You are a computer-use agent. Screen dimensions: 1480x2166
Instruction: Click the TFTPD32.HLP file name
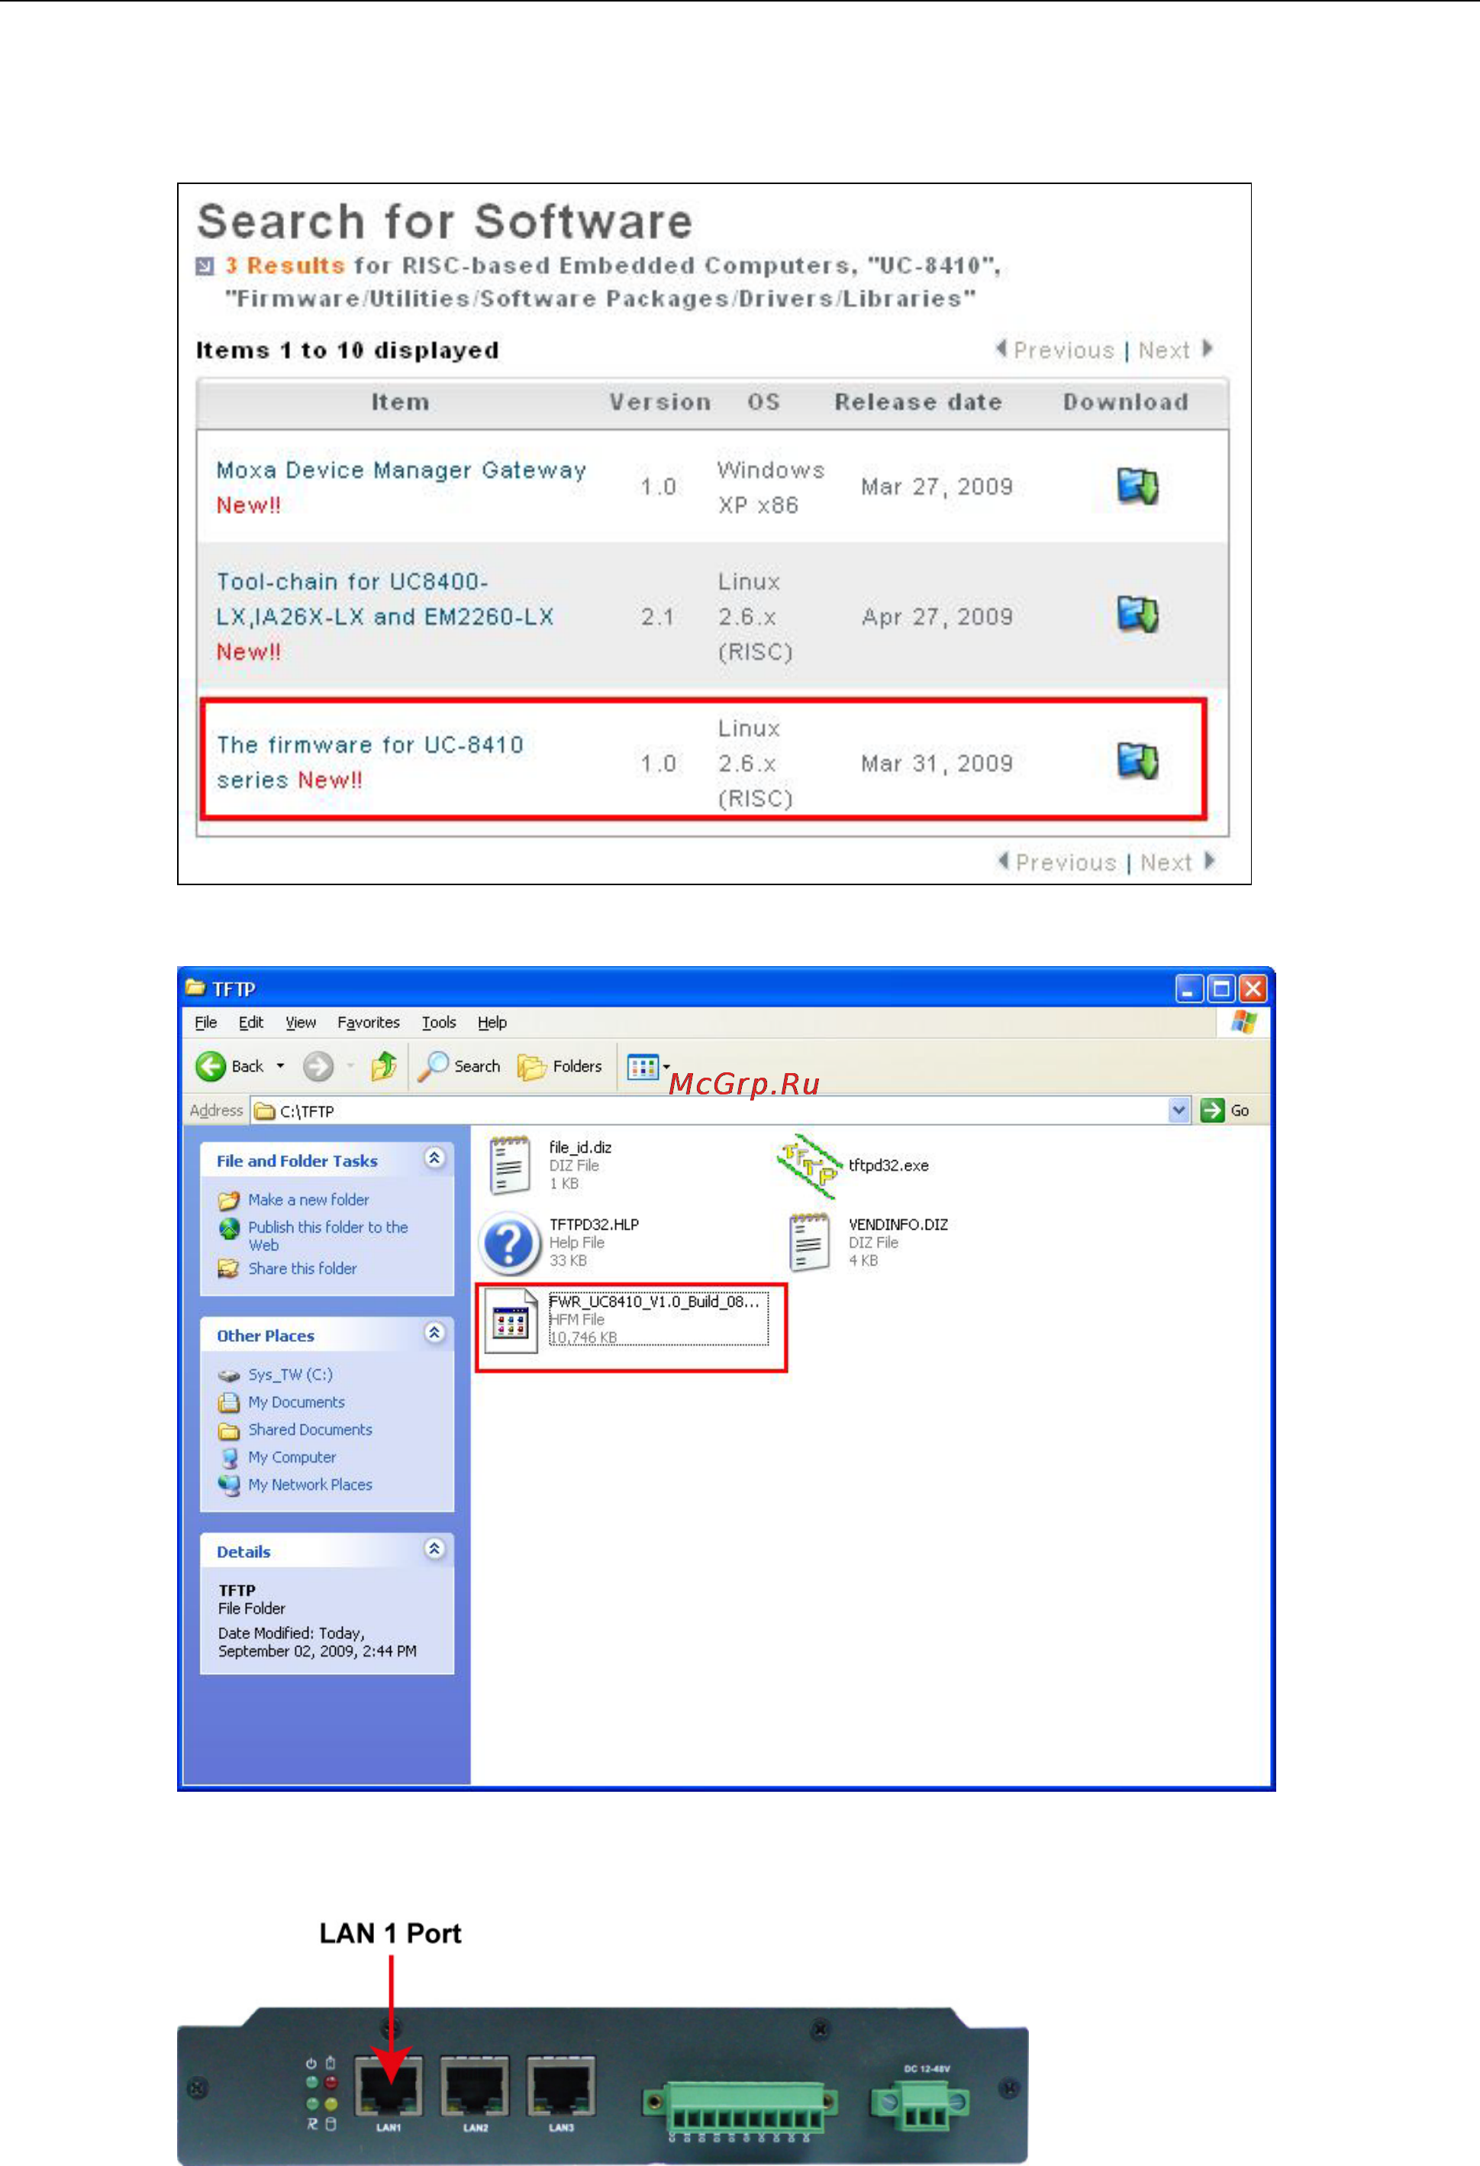[595, 1224]
